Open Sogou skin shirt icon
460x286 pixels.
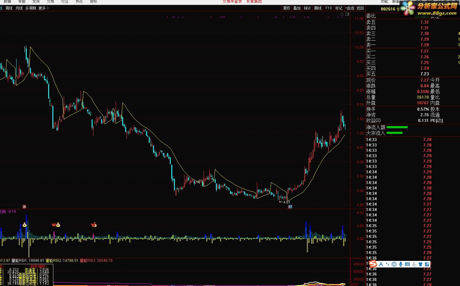(420, 264)
